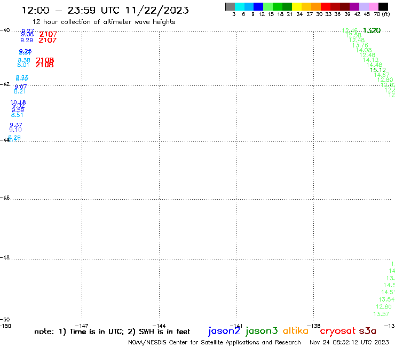
Task: Click the '12:00 – 23:59 UTC 11/22/2023' title
Action: (x=105, y=10)
